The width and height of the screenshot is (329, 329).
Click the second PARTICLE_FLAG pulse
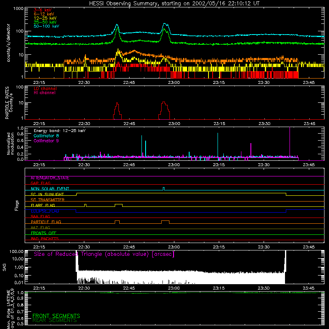165,222
